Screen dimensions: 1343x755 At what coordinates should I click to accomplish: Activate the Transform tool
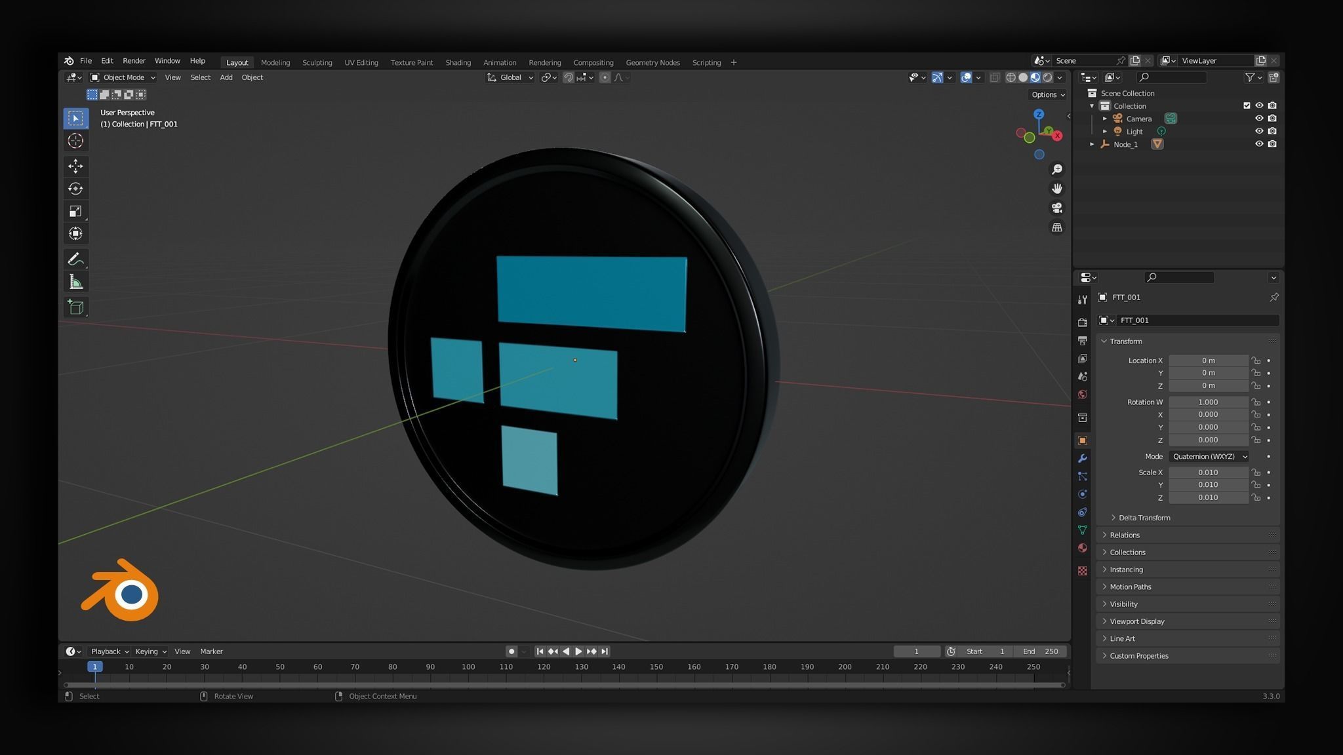(75, 233)
